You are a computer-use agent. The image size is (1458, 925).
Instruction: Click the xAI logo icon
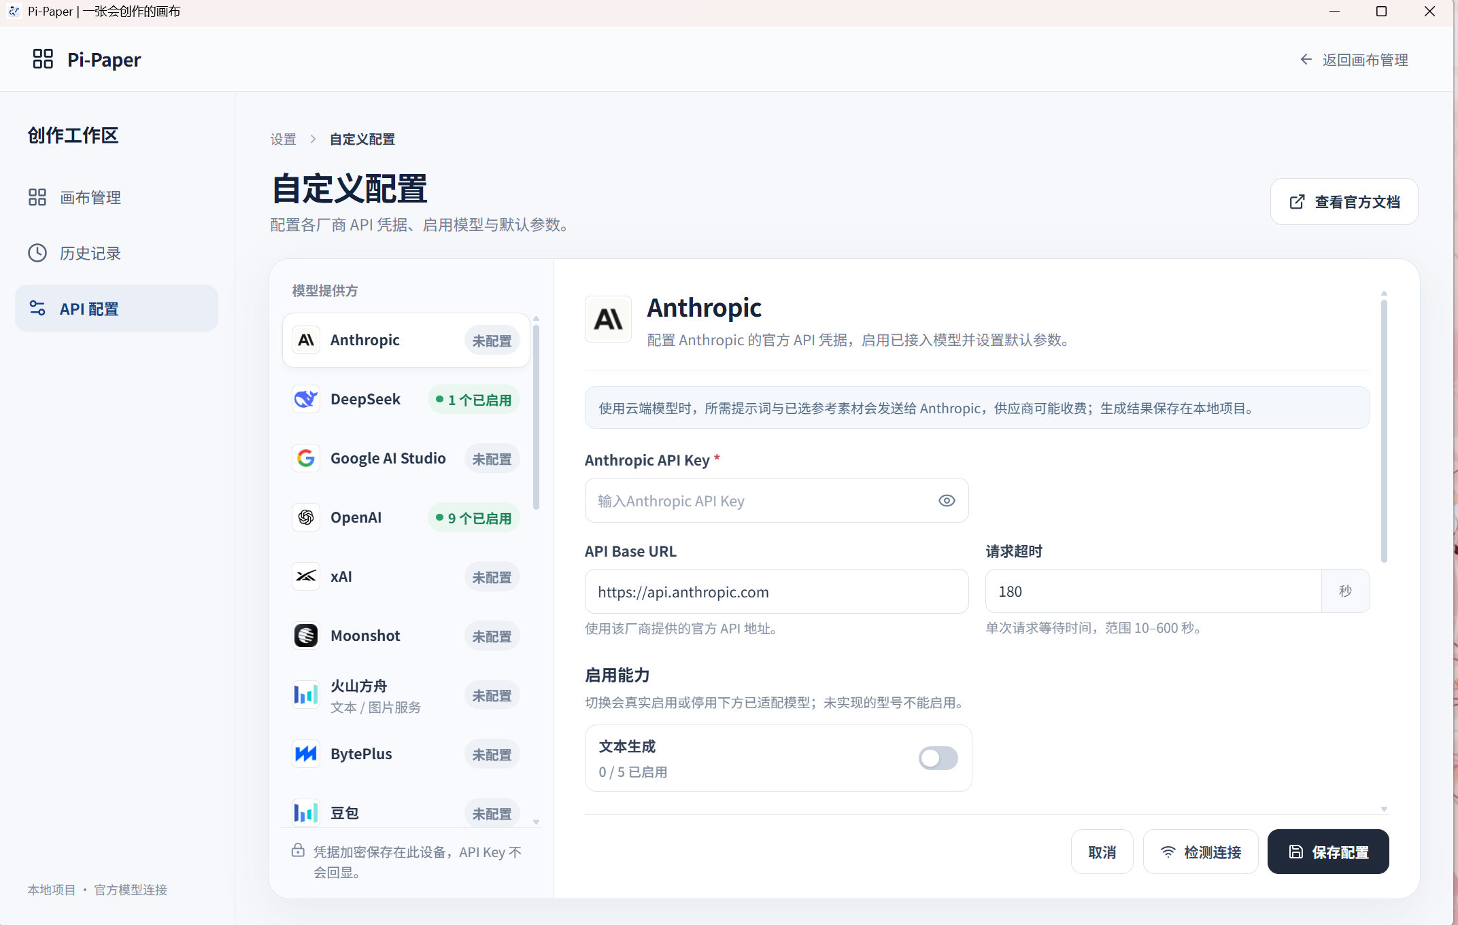point(306,576)
